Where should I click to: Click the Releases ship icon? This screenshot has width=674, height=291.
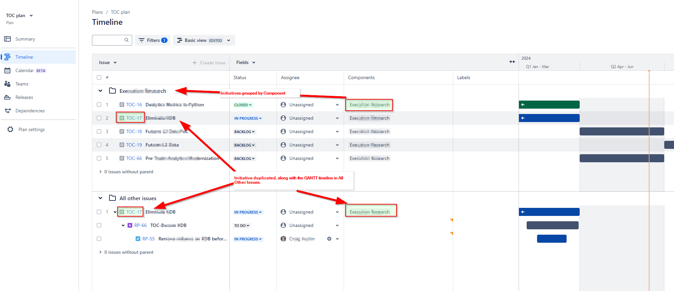coord(7,97)
